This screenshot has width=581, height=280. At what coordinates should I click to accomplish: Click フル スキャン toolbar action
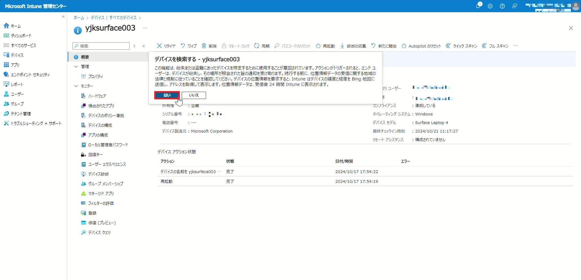click(x=495, y=46)
